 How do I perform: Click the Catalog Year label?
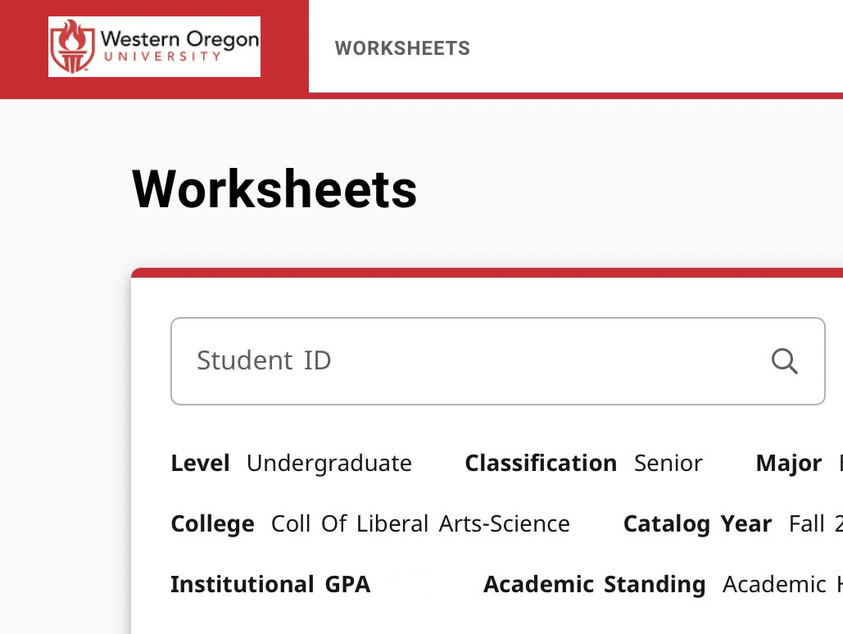[x=697, y=523]
